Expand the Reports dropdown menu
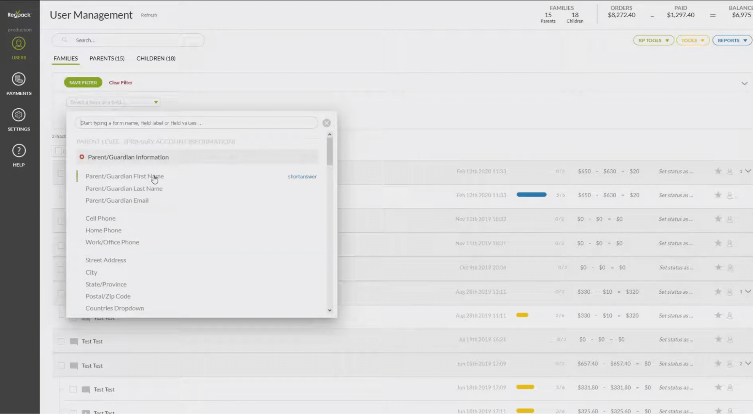The image size is (753, 414). [732, 40]
